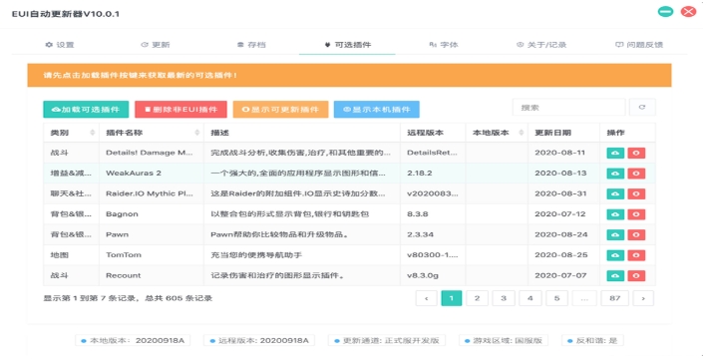The width and height of the screenshot is (707, 362).
Task: Click the 游戏区域 status tag
Action: tap(504, 340)
